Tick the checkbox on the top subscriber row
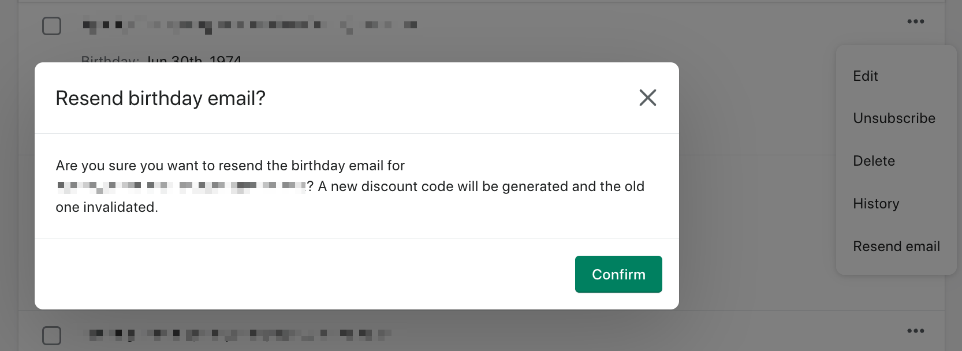The image size is (962, 351). (x=52, y=25)
